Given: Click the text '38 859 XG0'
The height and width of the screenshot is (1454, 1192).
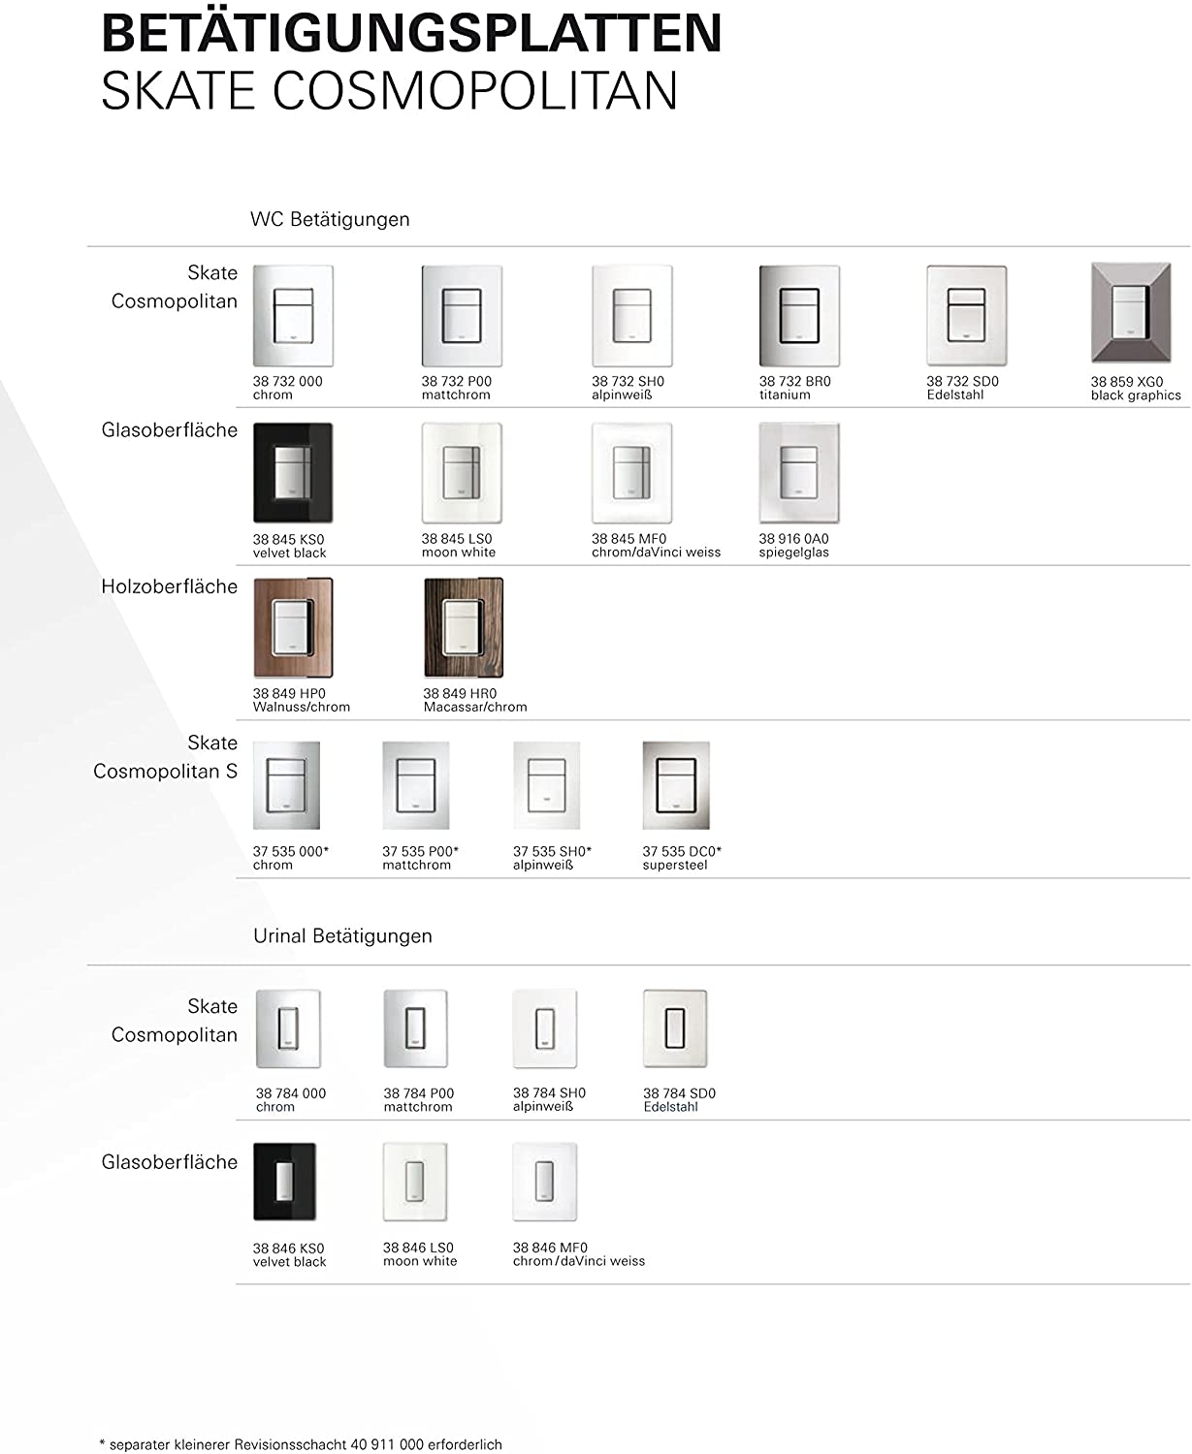Looking at the screenshot, I should point(1127,382).
